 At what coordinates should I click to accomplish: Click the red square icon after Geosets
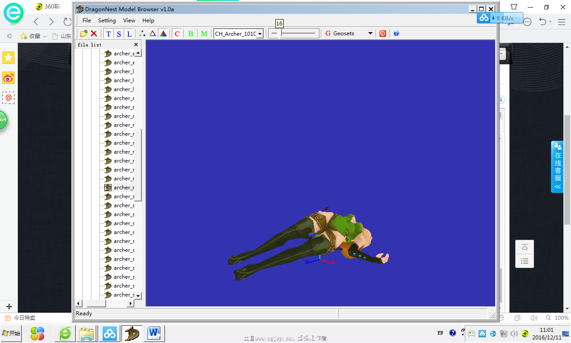(383, 33)
